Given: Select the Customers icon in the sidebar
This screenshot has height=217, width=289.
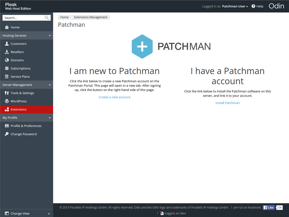Looking at the screenshot, I should (6, 44).
